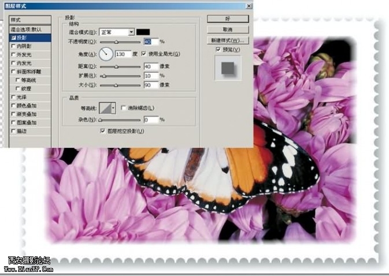Click the size field showing 90
This screenshot has height=276, width=389.
click(151, 85)
